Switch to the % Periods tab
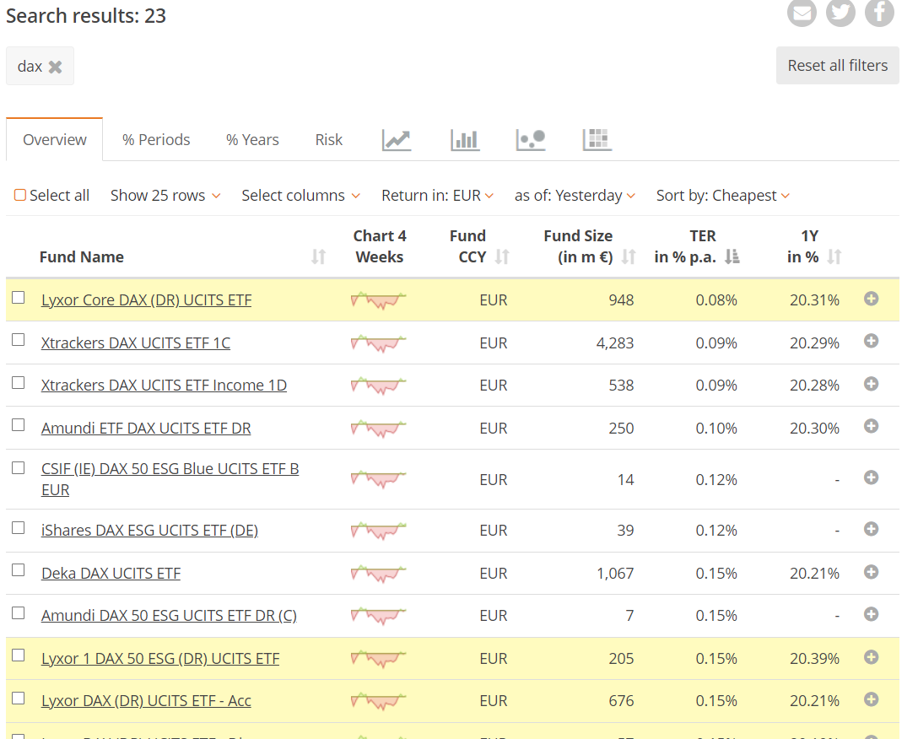 point(156,140)
